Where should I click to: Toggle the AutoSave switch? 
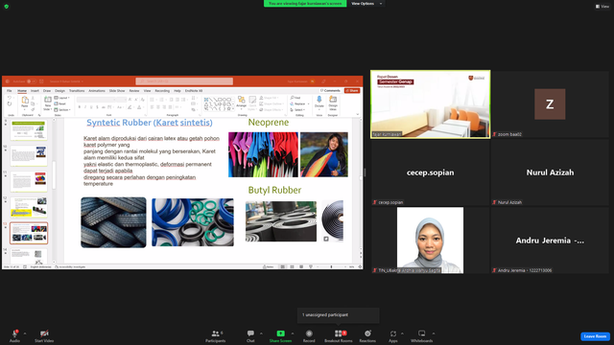tap(32, 81)
